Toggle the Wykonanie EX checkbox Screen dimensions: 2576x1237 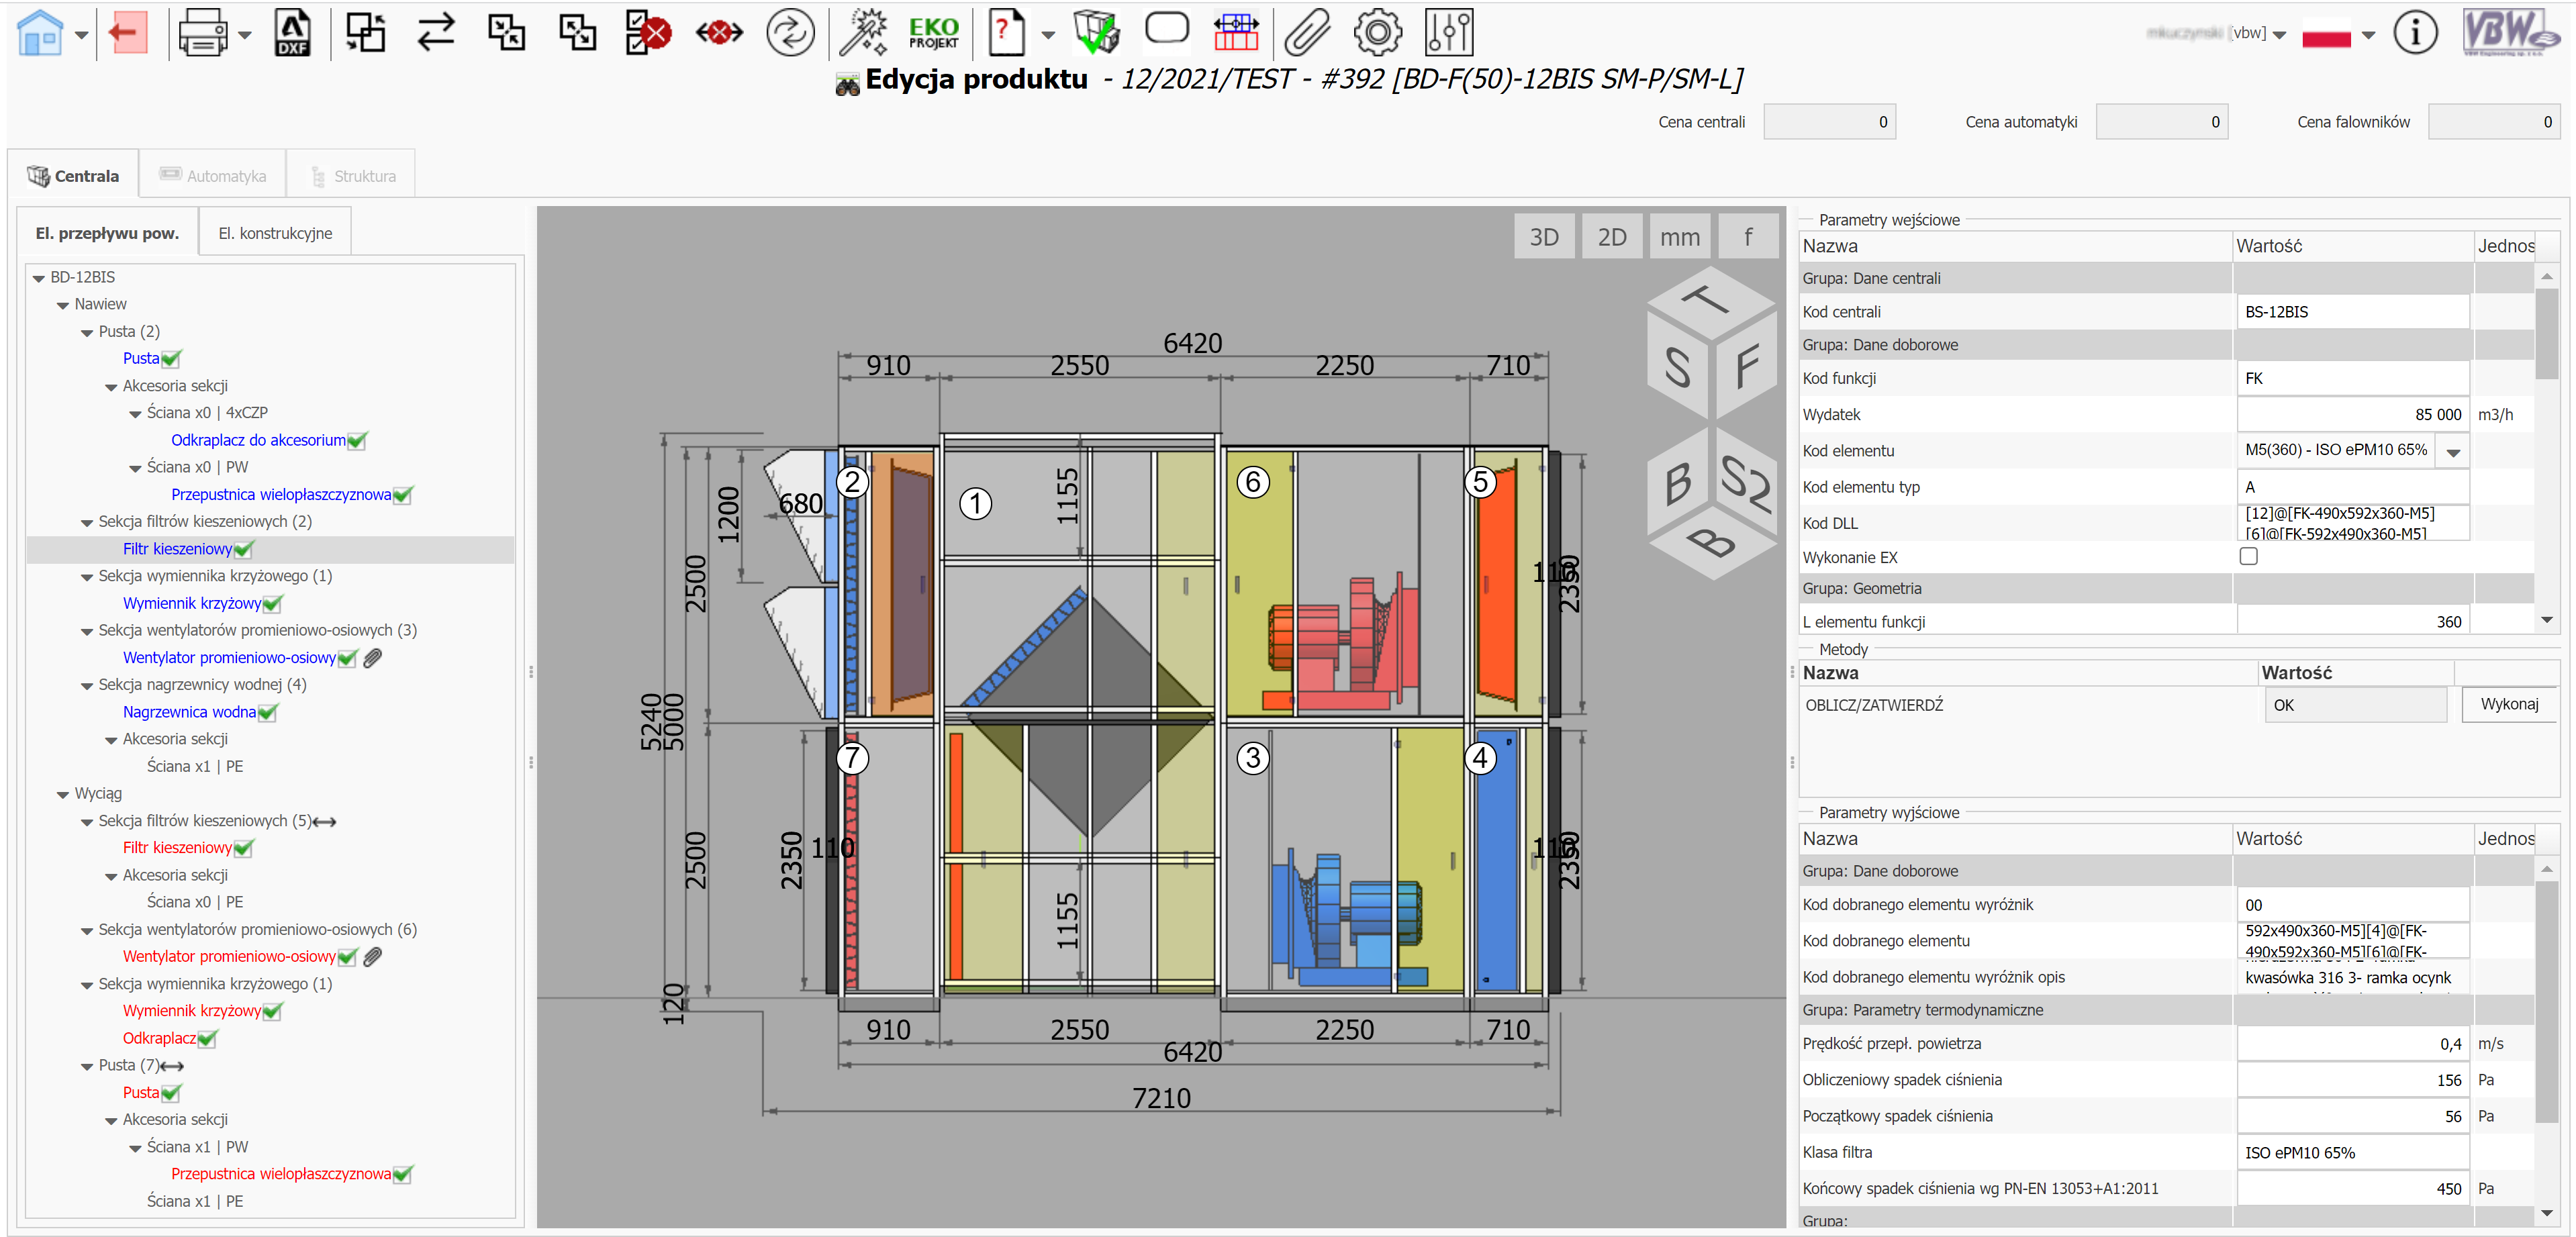point(2248,557)
